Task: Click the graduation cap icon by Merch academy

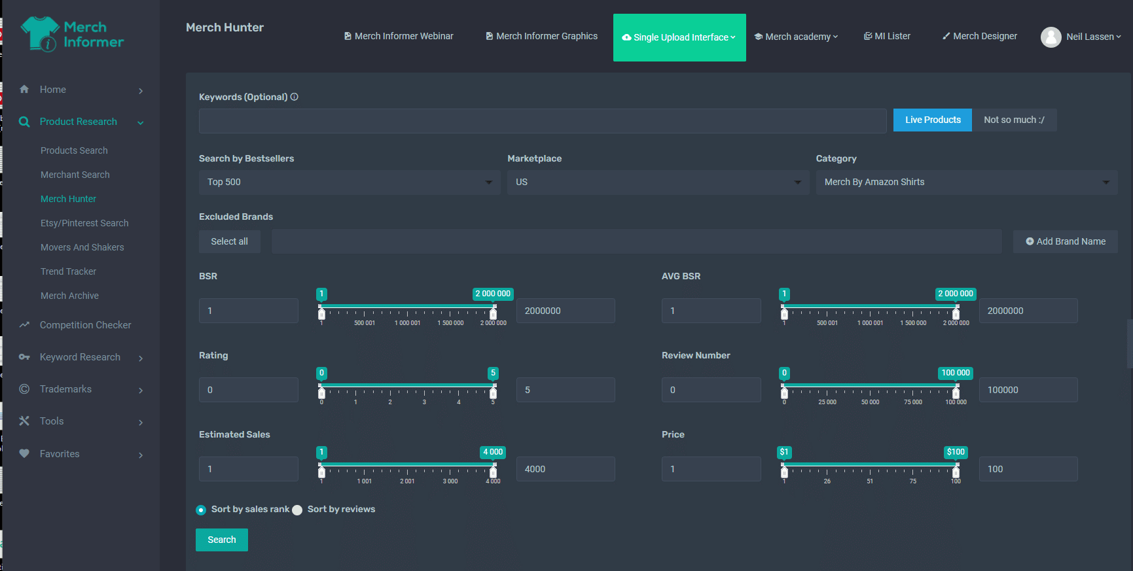Action: point(759,37)
